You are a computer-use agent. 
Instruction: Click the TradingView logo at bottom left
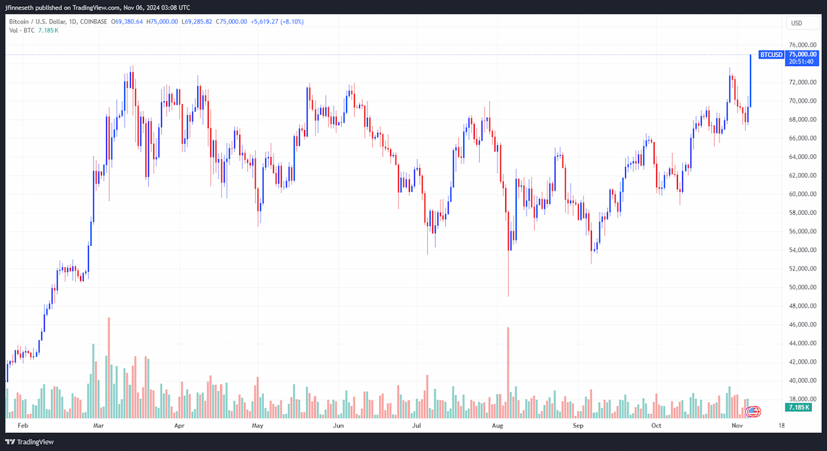(x=30, y=442)
